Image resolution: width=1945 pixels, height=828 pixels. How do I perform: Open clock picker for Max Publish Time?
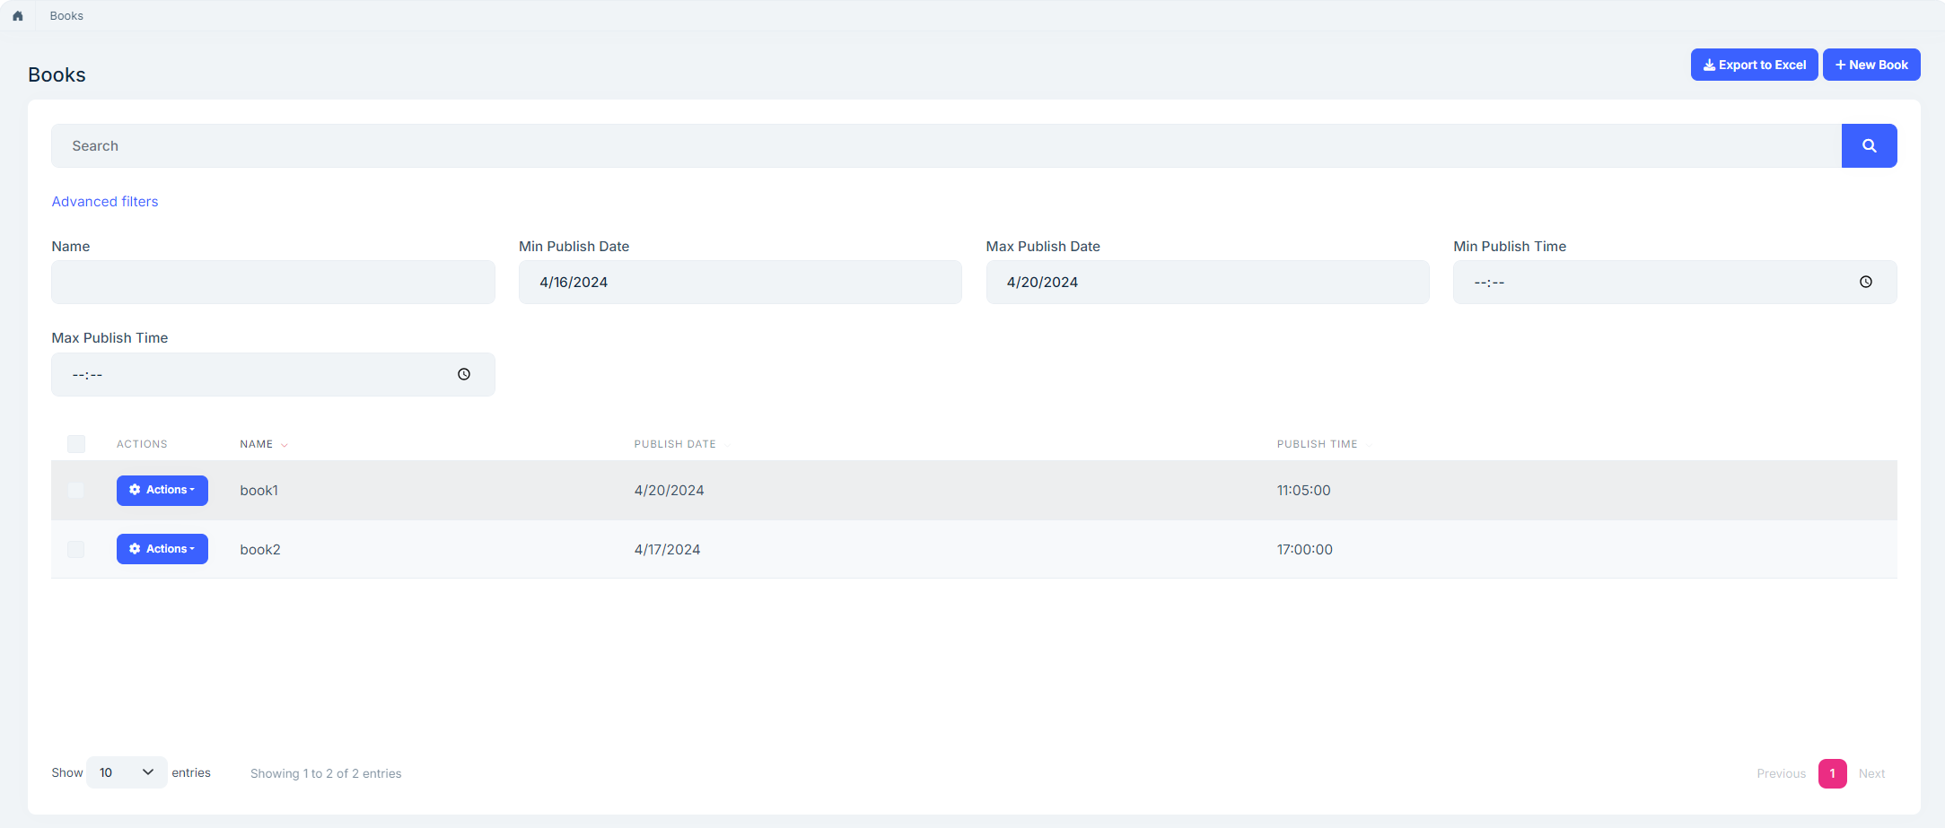464,375
